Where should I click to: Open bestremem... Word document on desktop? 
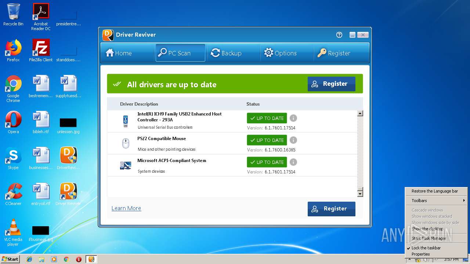[x=41, y=87]
